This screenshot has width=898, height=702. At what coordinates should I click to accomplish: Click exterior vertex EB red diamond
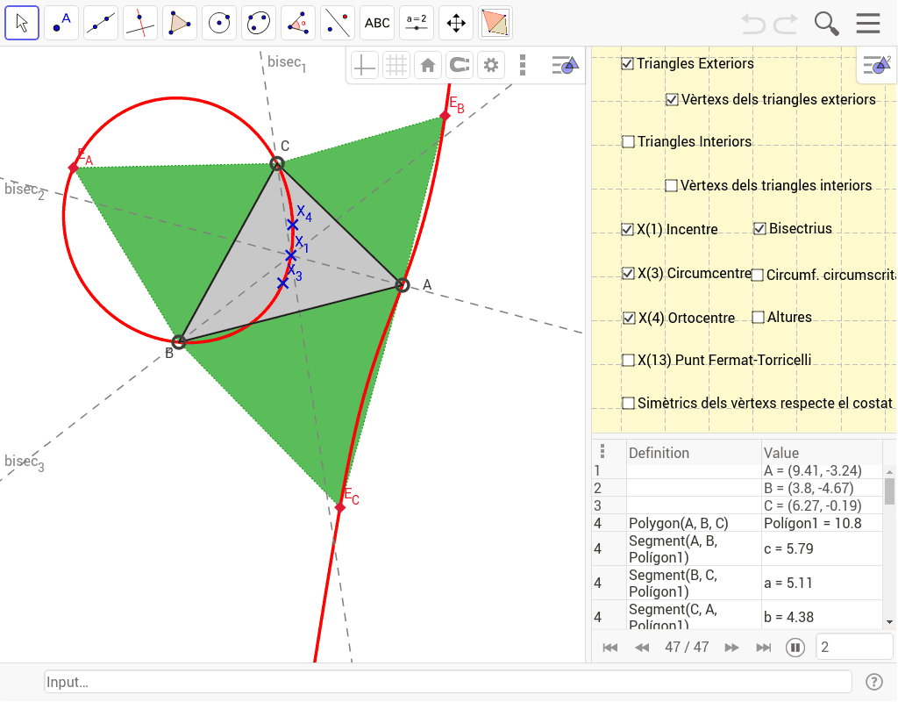(445, 117)
